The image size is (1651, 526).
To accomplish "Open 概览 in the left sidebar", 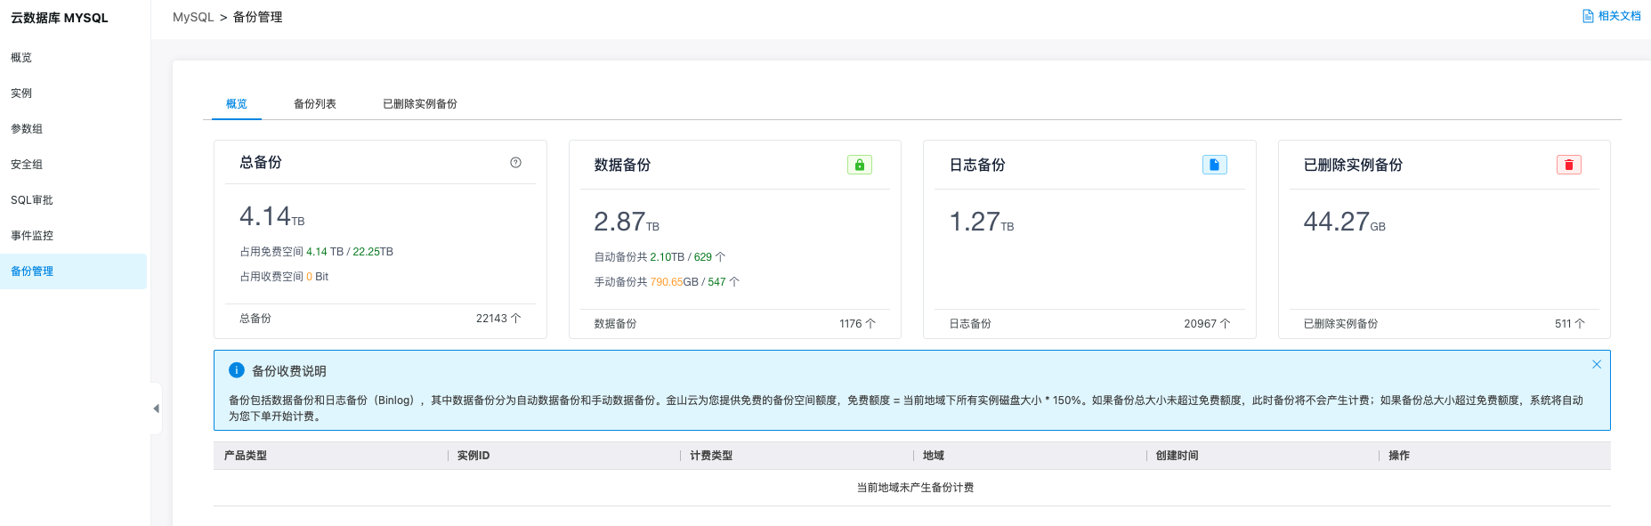I will [x=21, y=58].
